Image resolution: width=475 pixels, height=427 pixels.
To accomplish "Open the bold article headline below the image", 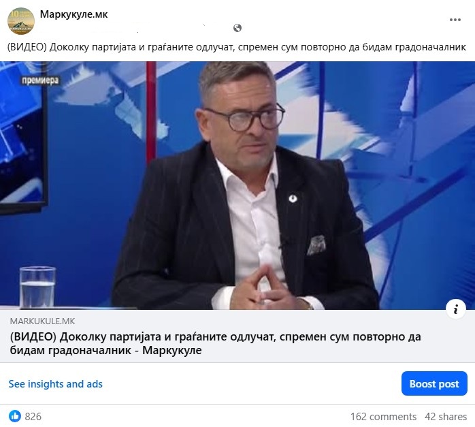I will pyautogui.click(x=215, y=343).
